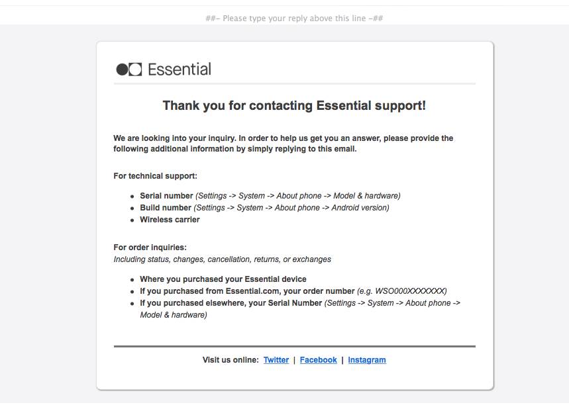Image resolution: width=569 pixels, height=405 pixels.
Task: Click the "Visit us online:" label
Action: pos(231,360)
